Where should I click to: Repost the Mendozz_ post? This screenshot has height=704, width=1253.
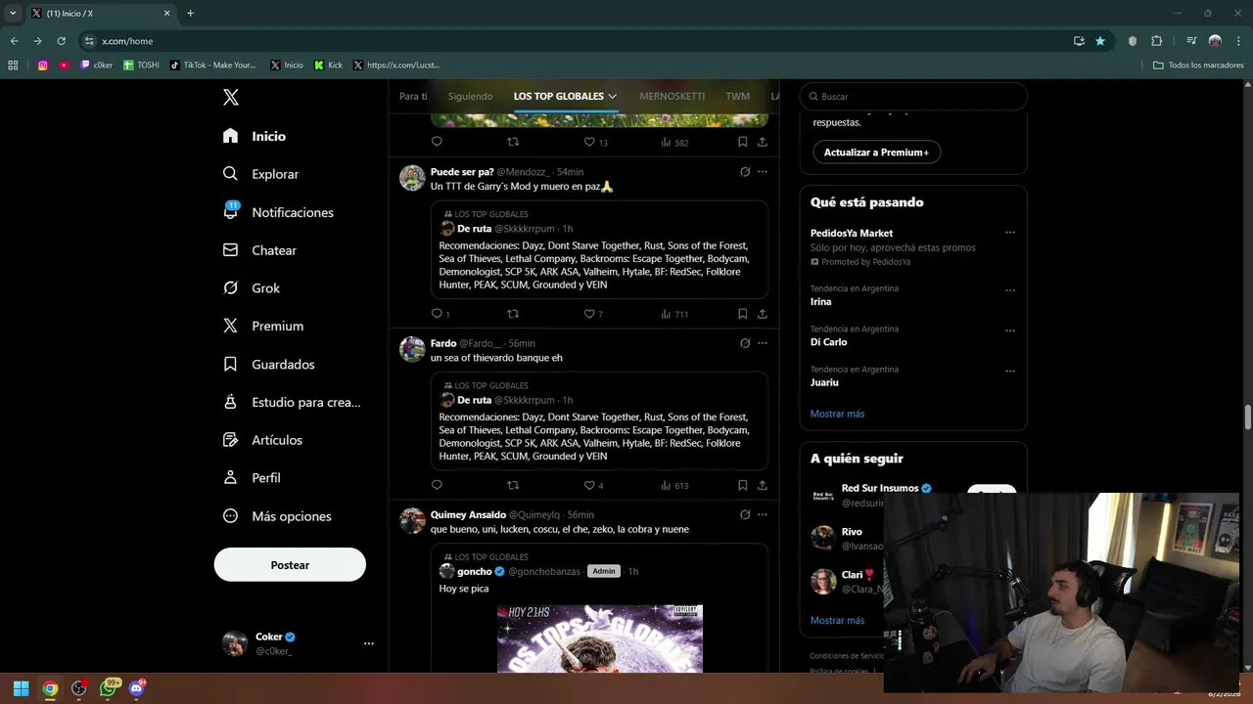(x=513, y=314)
